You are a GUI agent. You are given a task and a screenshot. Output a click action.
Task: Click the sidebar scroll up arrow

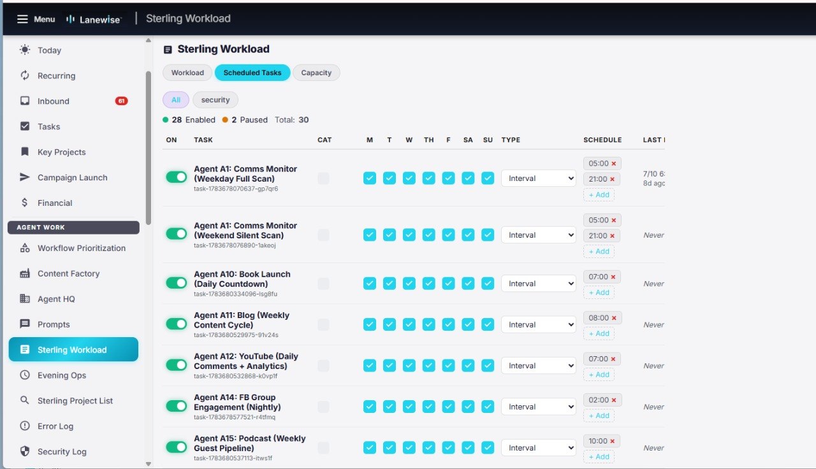coord(149,40)
